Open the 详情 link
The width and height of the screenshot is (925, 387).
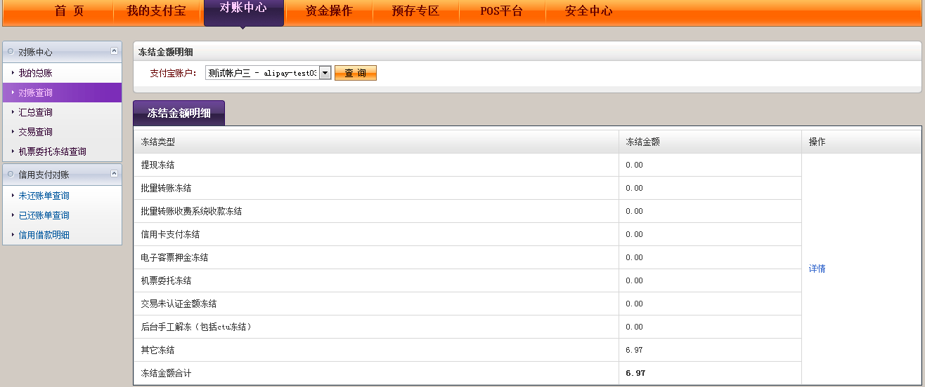point(817,269)
